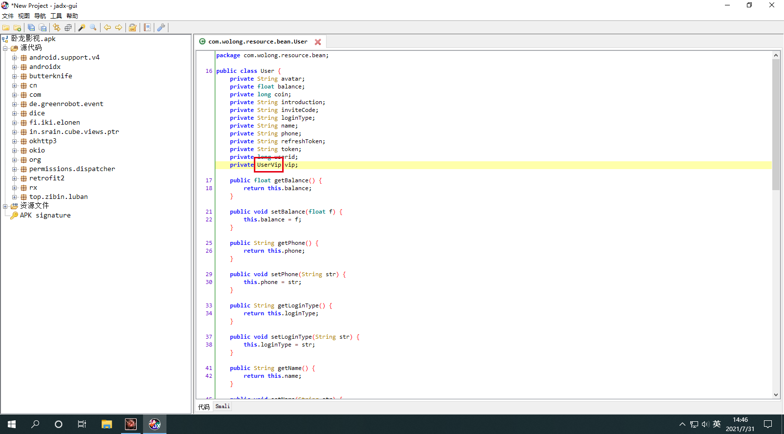The height and width of the screenshot is (434, 784).
Task: Open preferences with the wrench icon
Action: point(161,28)
